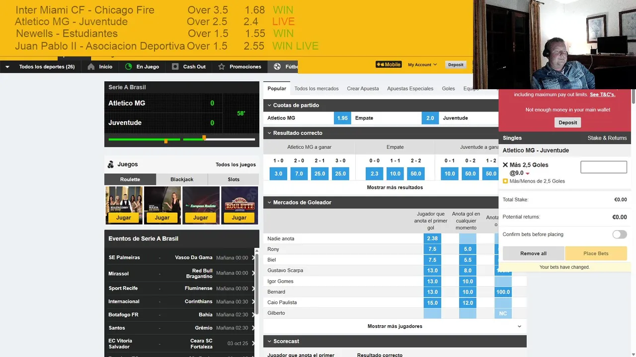
Task: Select correct score 0-0 at 2.3
Action: pos(374,174)
